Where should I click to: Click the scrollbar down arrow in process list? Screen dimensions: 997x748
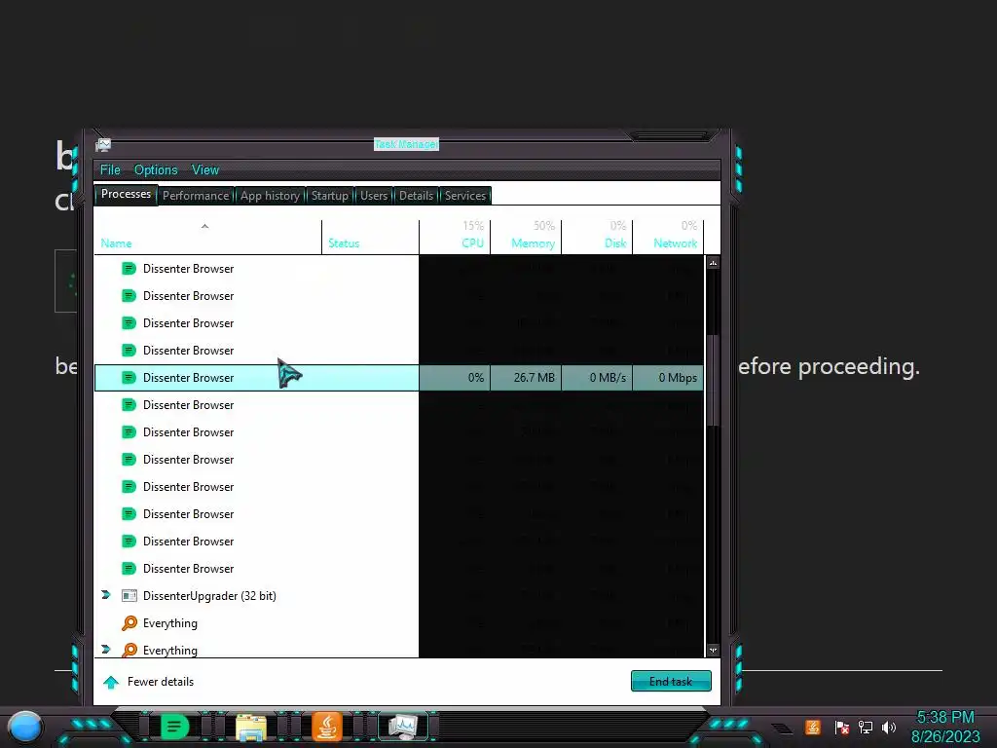713,650
